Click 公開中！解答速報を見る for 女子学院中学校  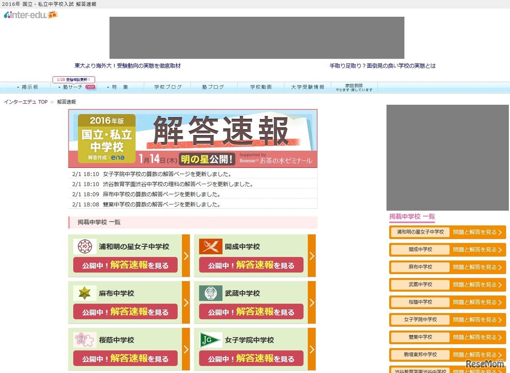coord(250,358)
